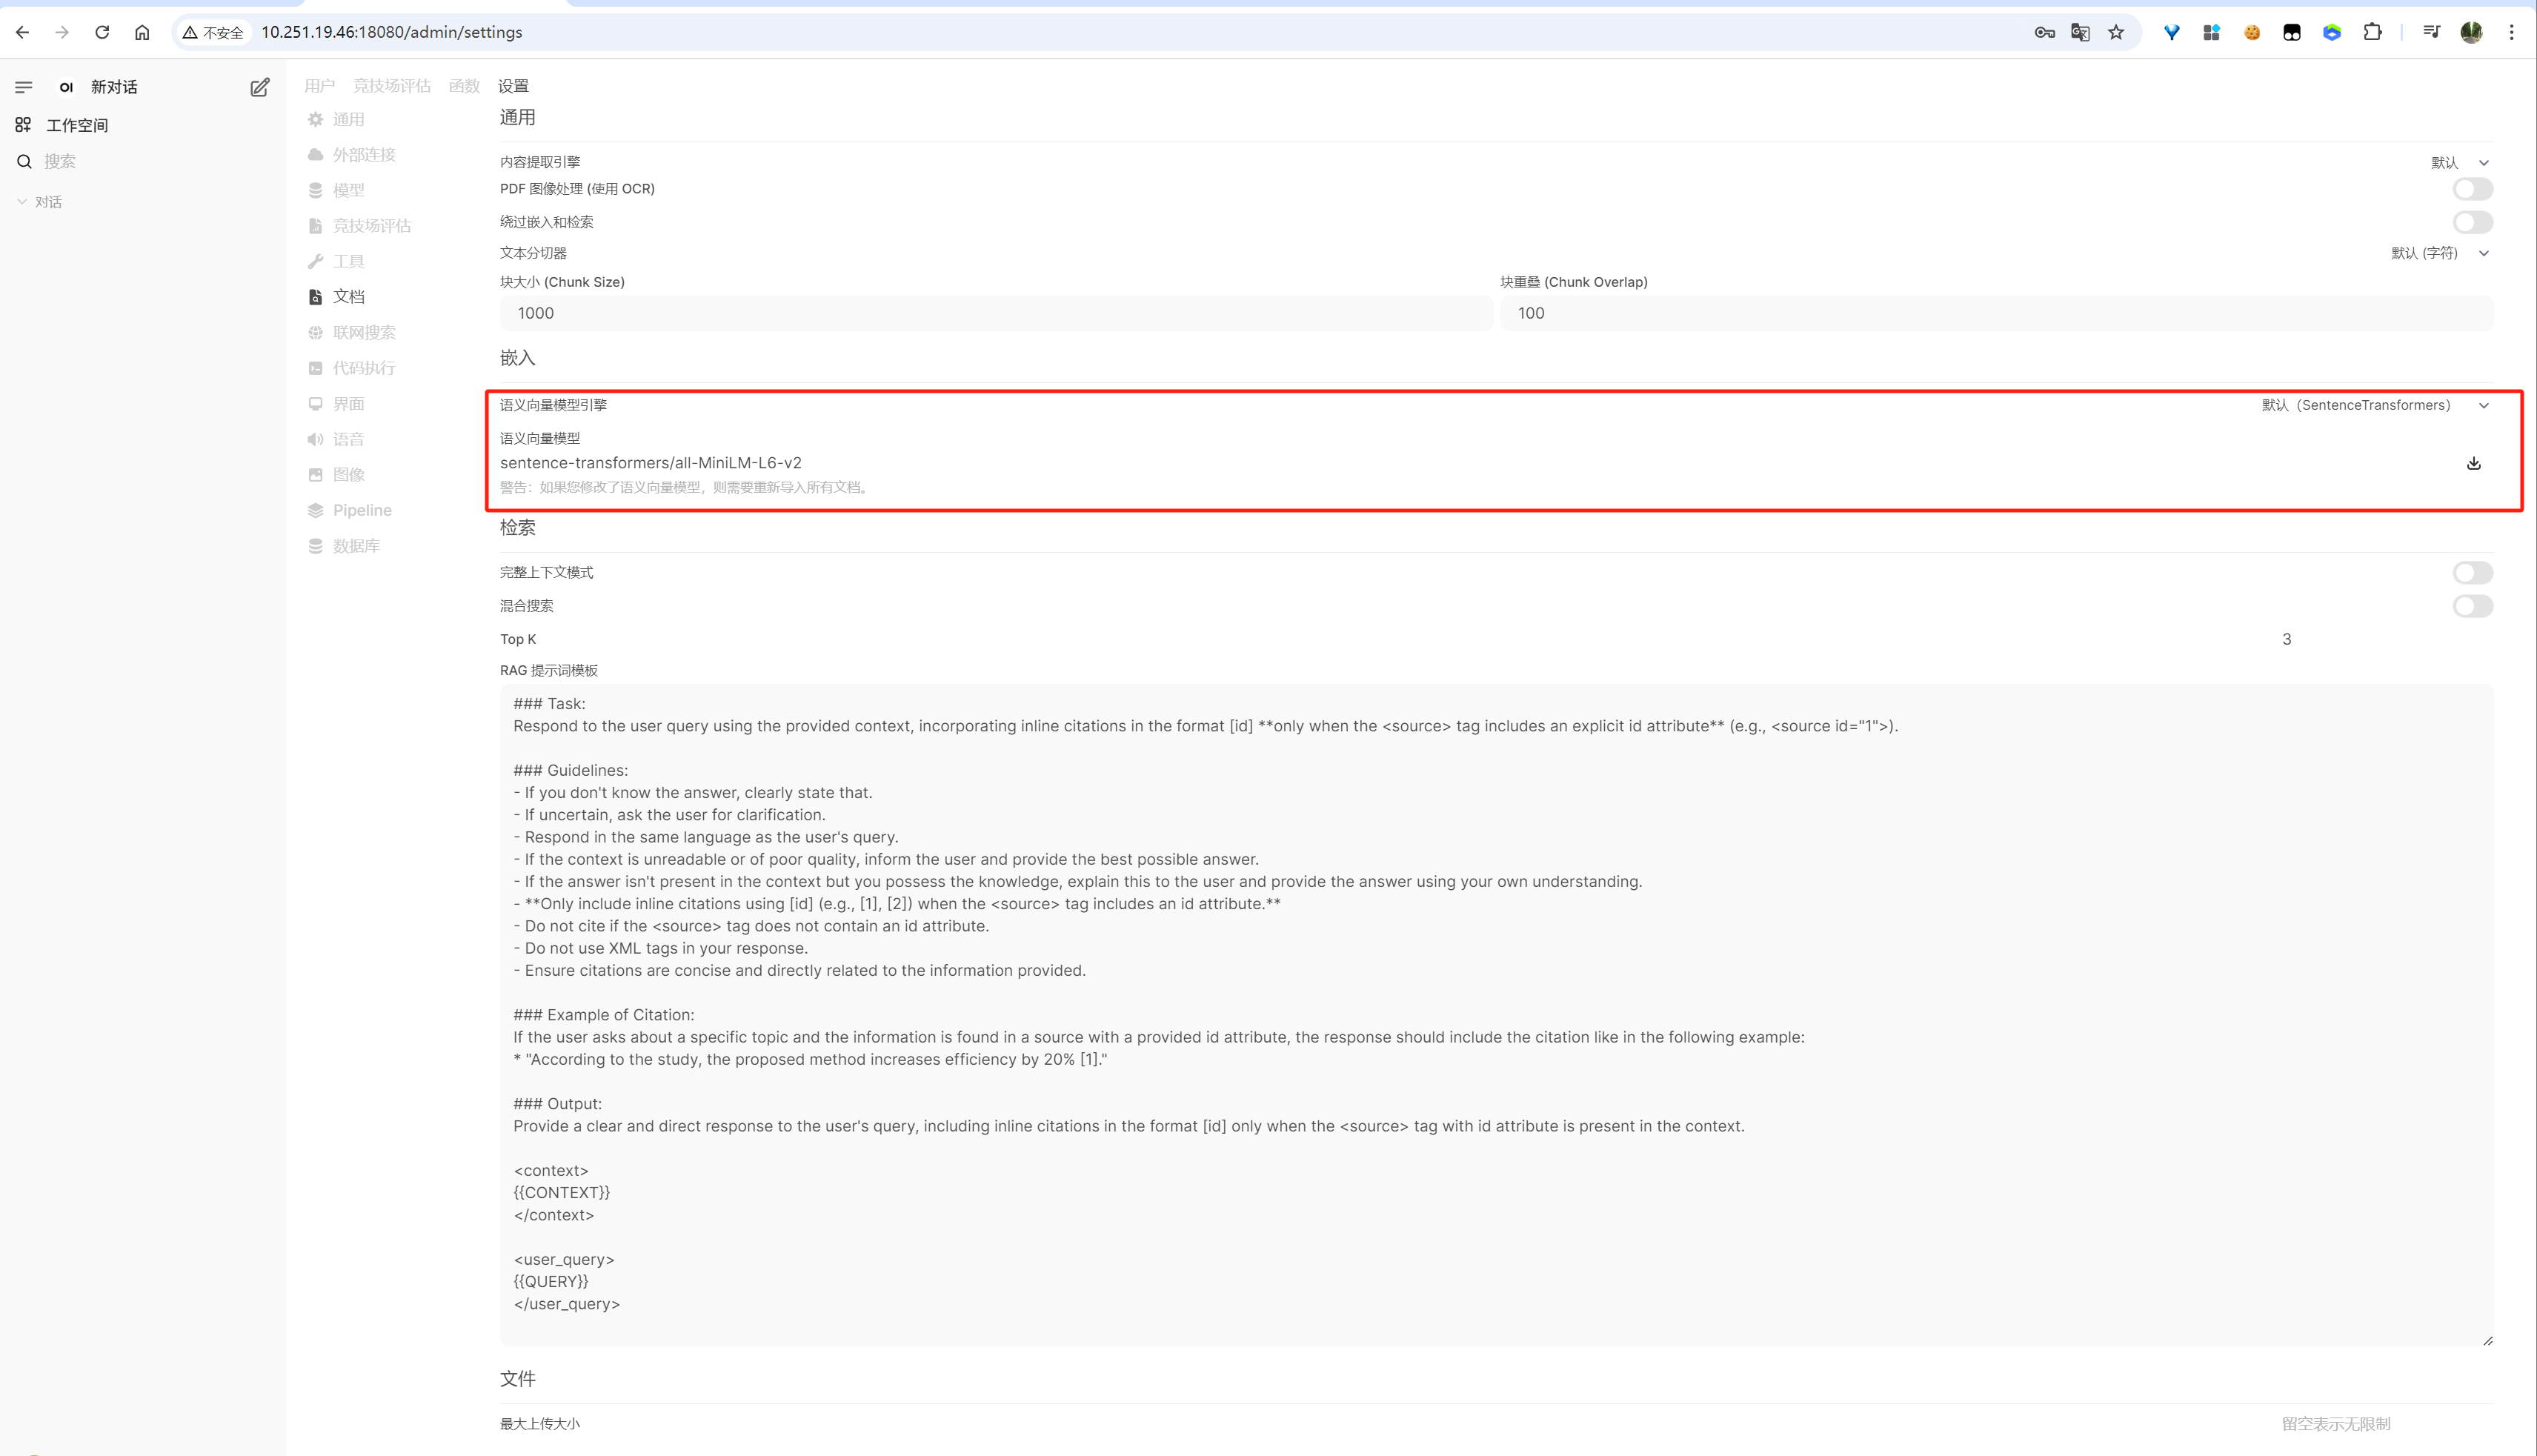Screen dimensions: 2537x1456
Task: Open the 语音 audio settings section
Action: (x=347, y=439)
